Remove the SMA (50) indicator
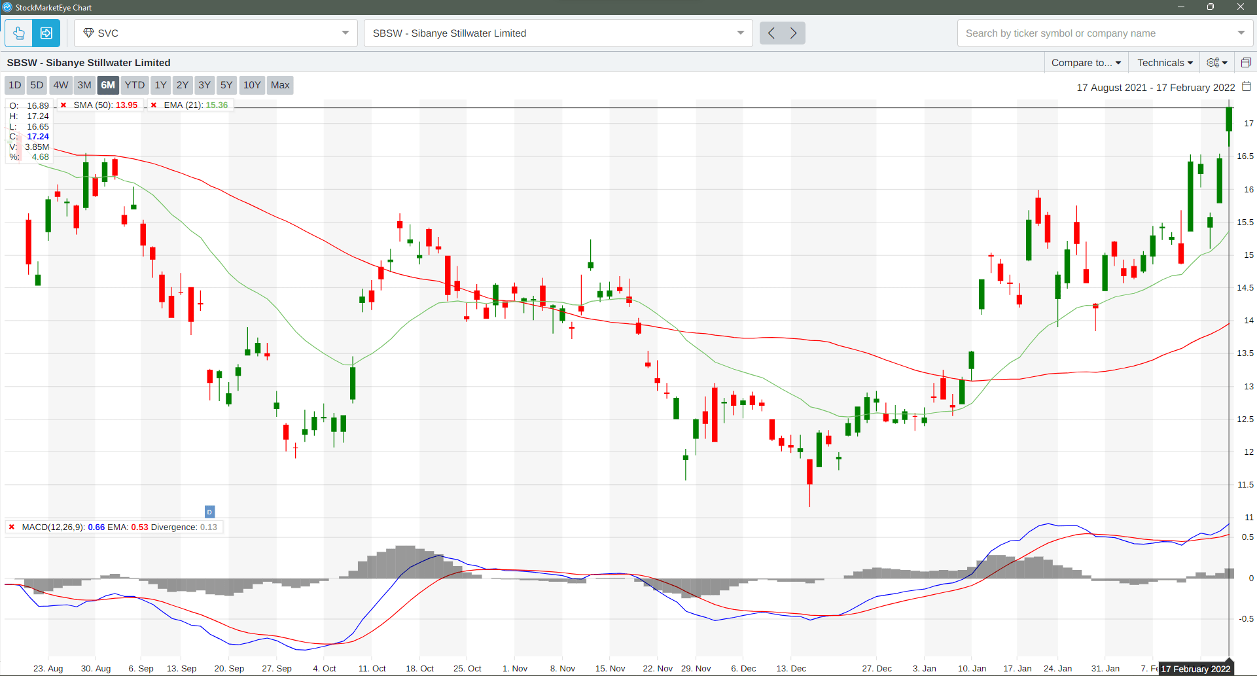Viewport: 1257px width, 676px height. pos(63,105)
